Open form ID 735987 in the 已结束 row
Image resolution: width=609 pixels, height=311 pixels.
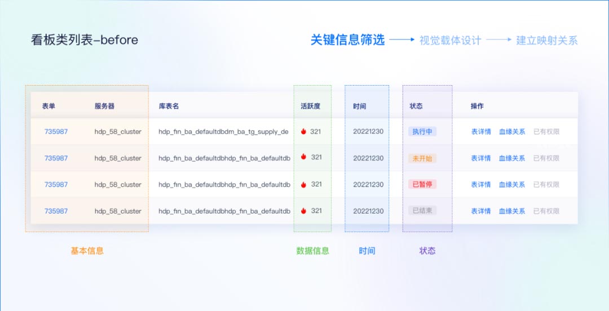point(56,211)
